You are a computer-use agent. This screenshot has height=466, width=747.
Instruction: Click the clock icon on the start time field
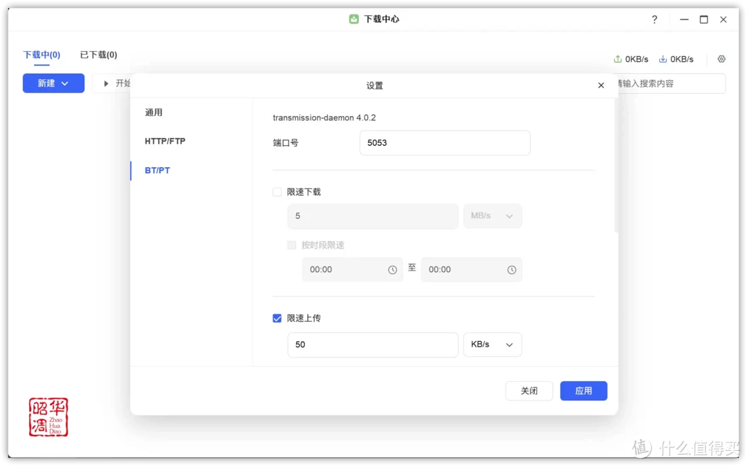[x=393, y=269]
